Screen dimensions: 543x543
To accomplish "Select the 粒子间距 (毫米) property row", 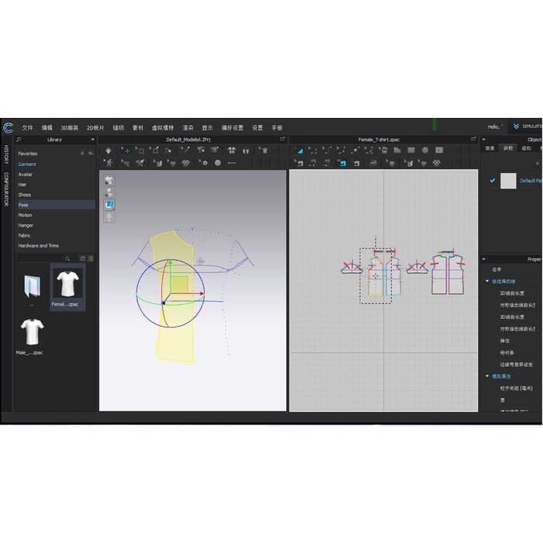I will coord(516,388).
